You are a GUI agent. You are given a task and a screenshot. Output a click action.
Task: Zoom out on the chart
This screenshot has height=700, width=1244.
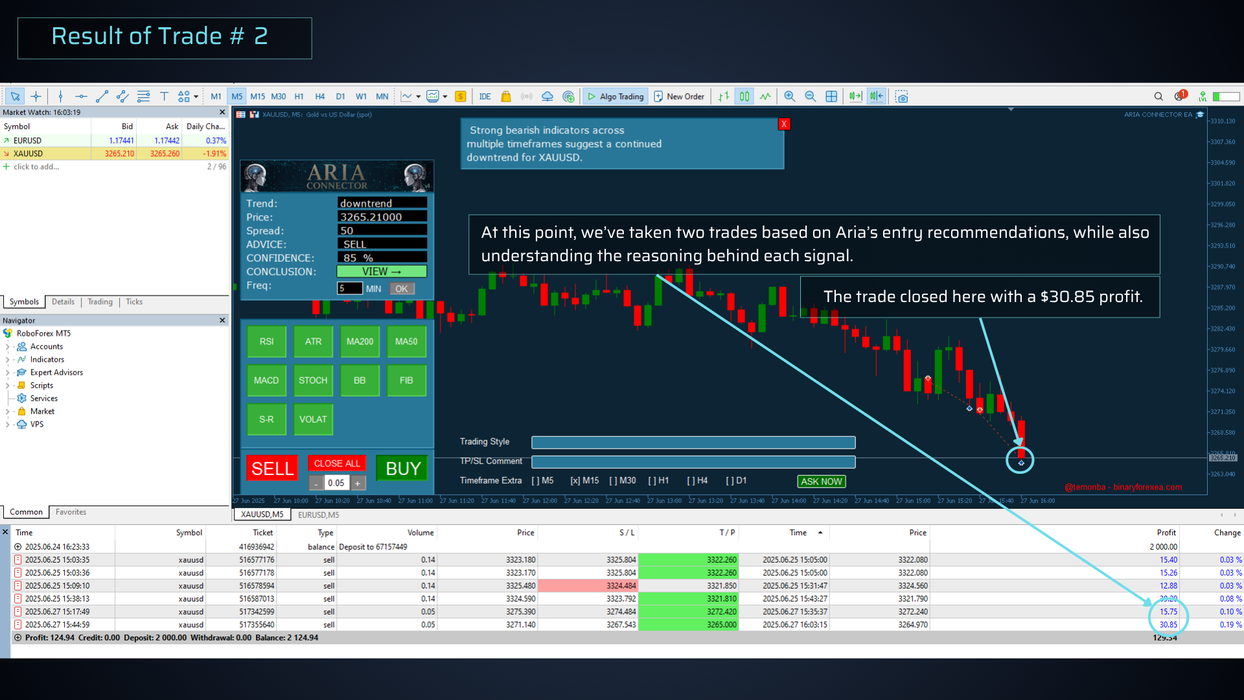tap(811, 97)
